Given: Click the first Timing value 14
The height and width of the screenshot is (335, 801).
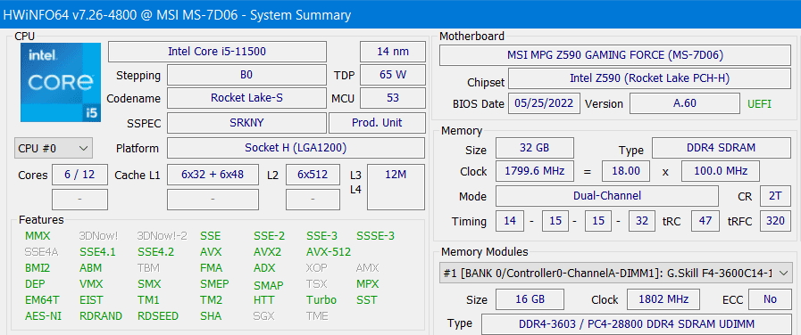Looking at the screenshot, I should coord(509,221).
